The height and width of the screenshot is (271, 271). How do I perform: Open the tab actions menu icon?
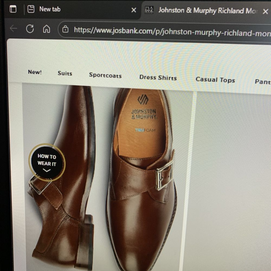(x=13, y=9)
